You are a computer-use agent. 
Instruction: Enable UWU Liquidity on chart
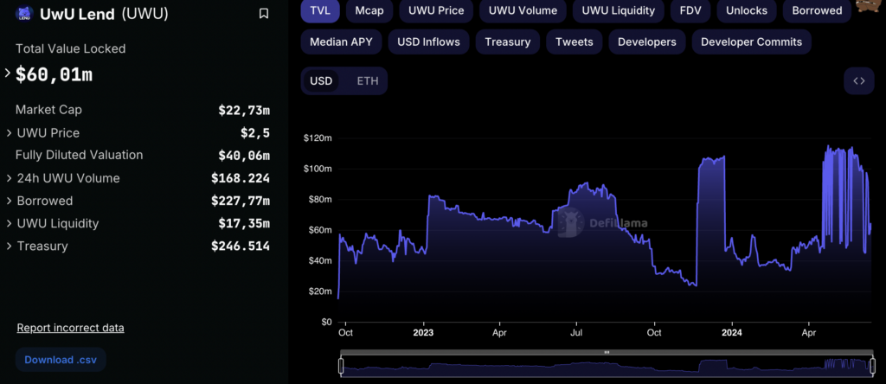coord(618,10)
